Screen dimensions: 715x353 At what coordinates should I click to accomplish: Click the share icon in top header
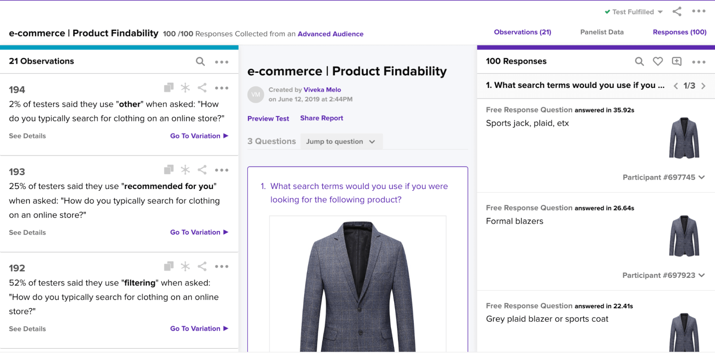677,12
